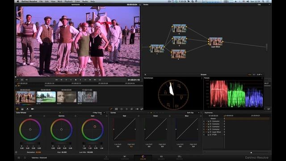Click the Lift master wheel slider
The width and height of the screenshot is (286, 161).
[x=30, y=144]
